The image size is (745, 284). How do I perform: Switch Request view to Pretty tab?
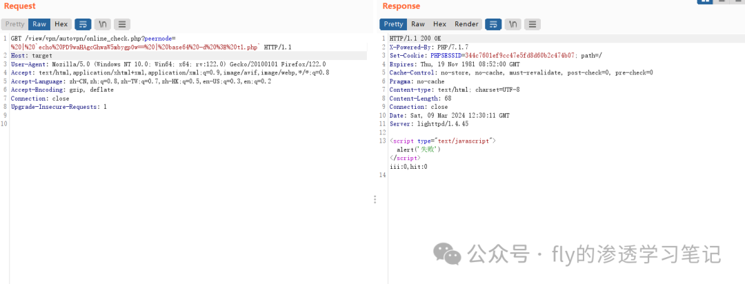14,24
